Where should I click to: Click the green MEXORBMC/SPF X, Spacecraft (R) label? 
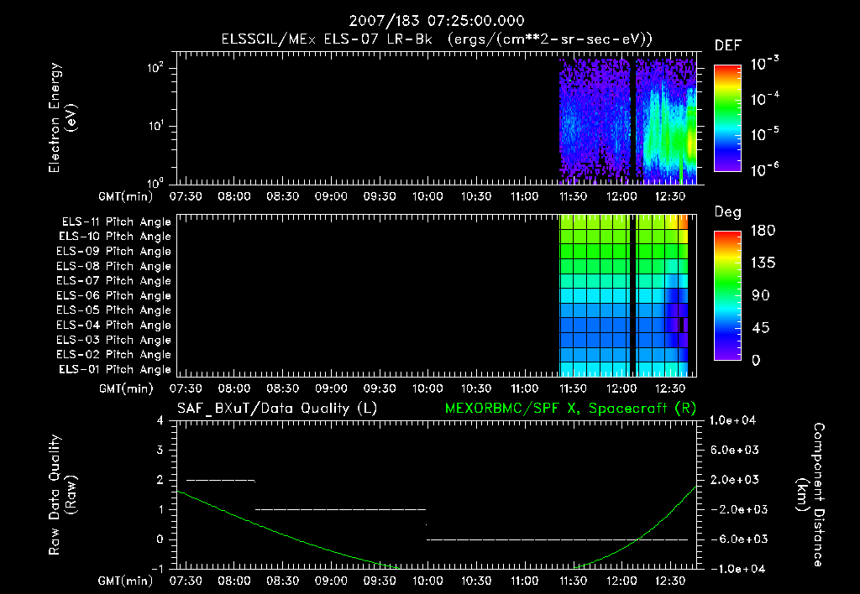(x=570, y=409)
